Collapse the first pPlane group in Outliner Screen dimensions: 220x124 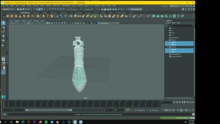click(168, 40)
